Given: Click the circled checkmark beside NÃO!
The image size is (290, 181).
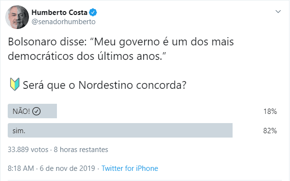Looking at the screenshot, I should [x=37, y=111].
